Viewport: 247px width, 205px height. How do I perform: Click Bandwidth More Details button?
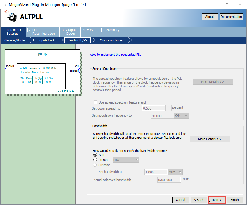(x=210, y=139)
